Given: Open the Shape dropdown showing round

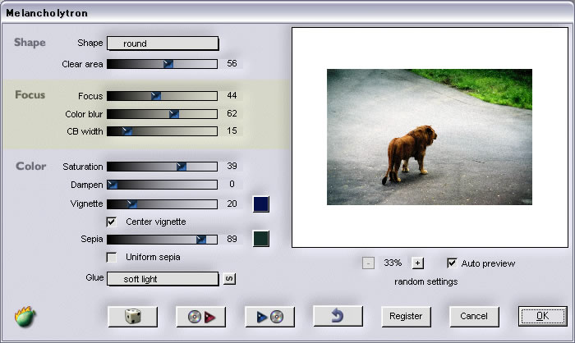Looking at the screenshot, I should click(x=163, y=43).
